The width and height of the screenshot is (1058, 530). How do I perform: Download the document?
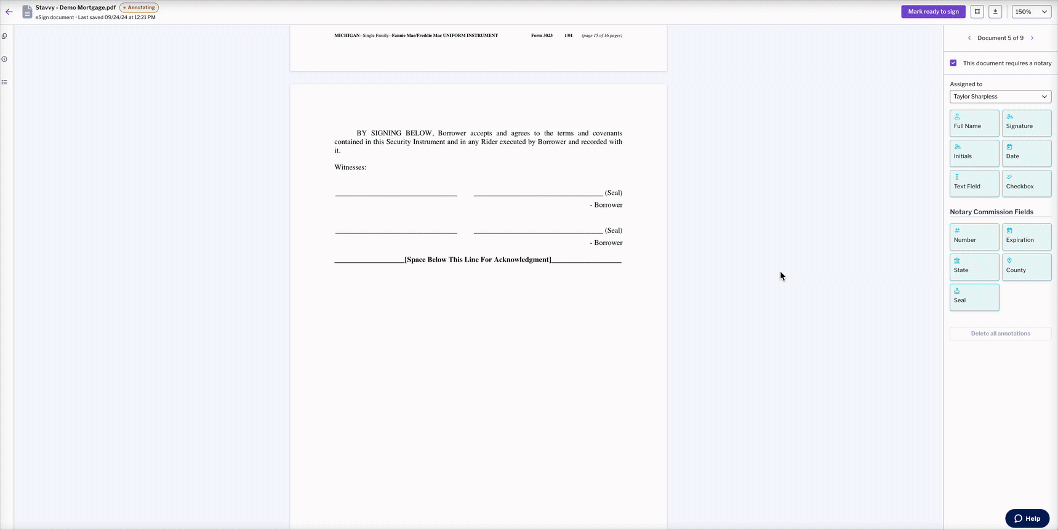pyautogui.click(x=995, y=12)
